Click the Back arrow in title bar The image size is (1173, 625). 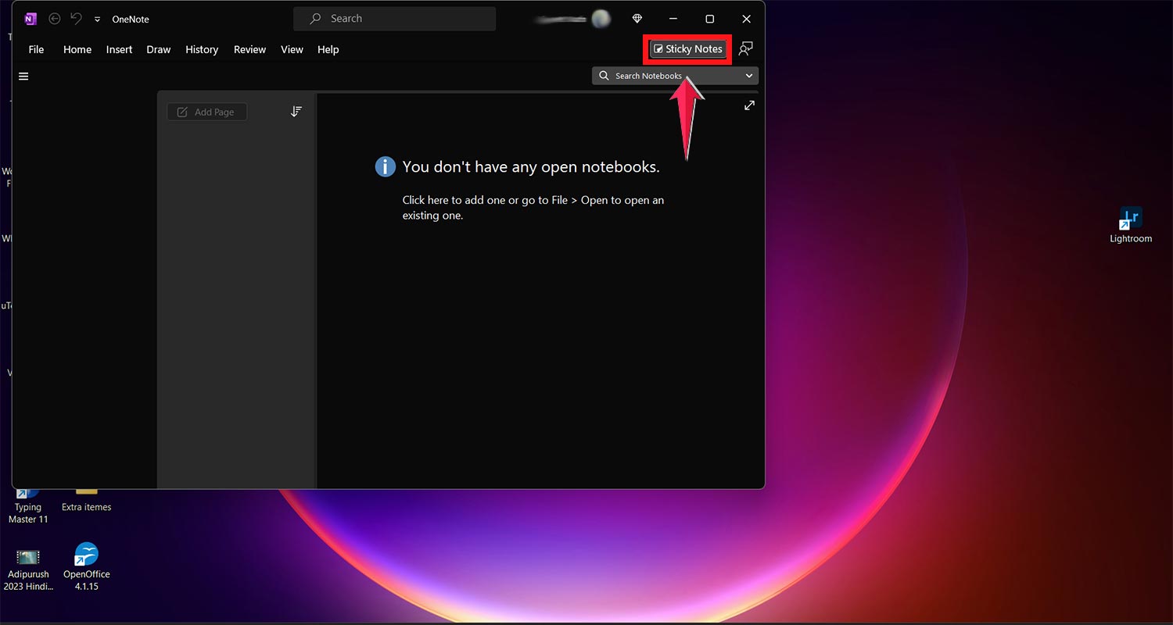pyautogui.click(x=55, y=19)
